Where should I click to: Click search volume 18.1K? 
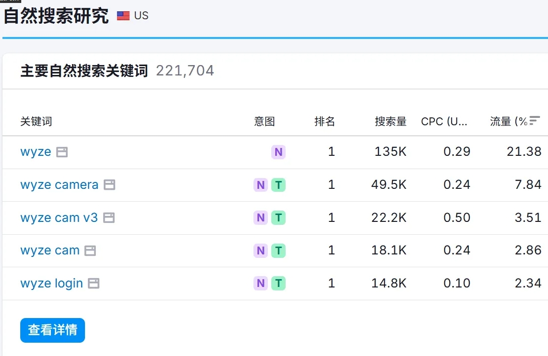point(388,250)
